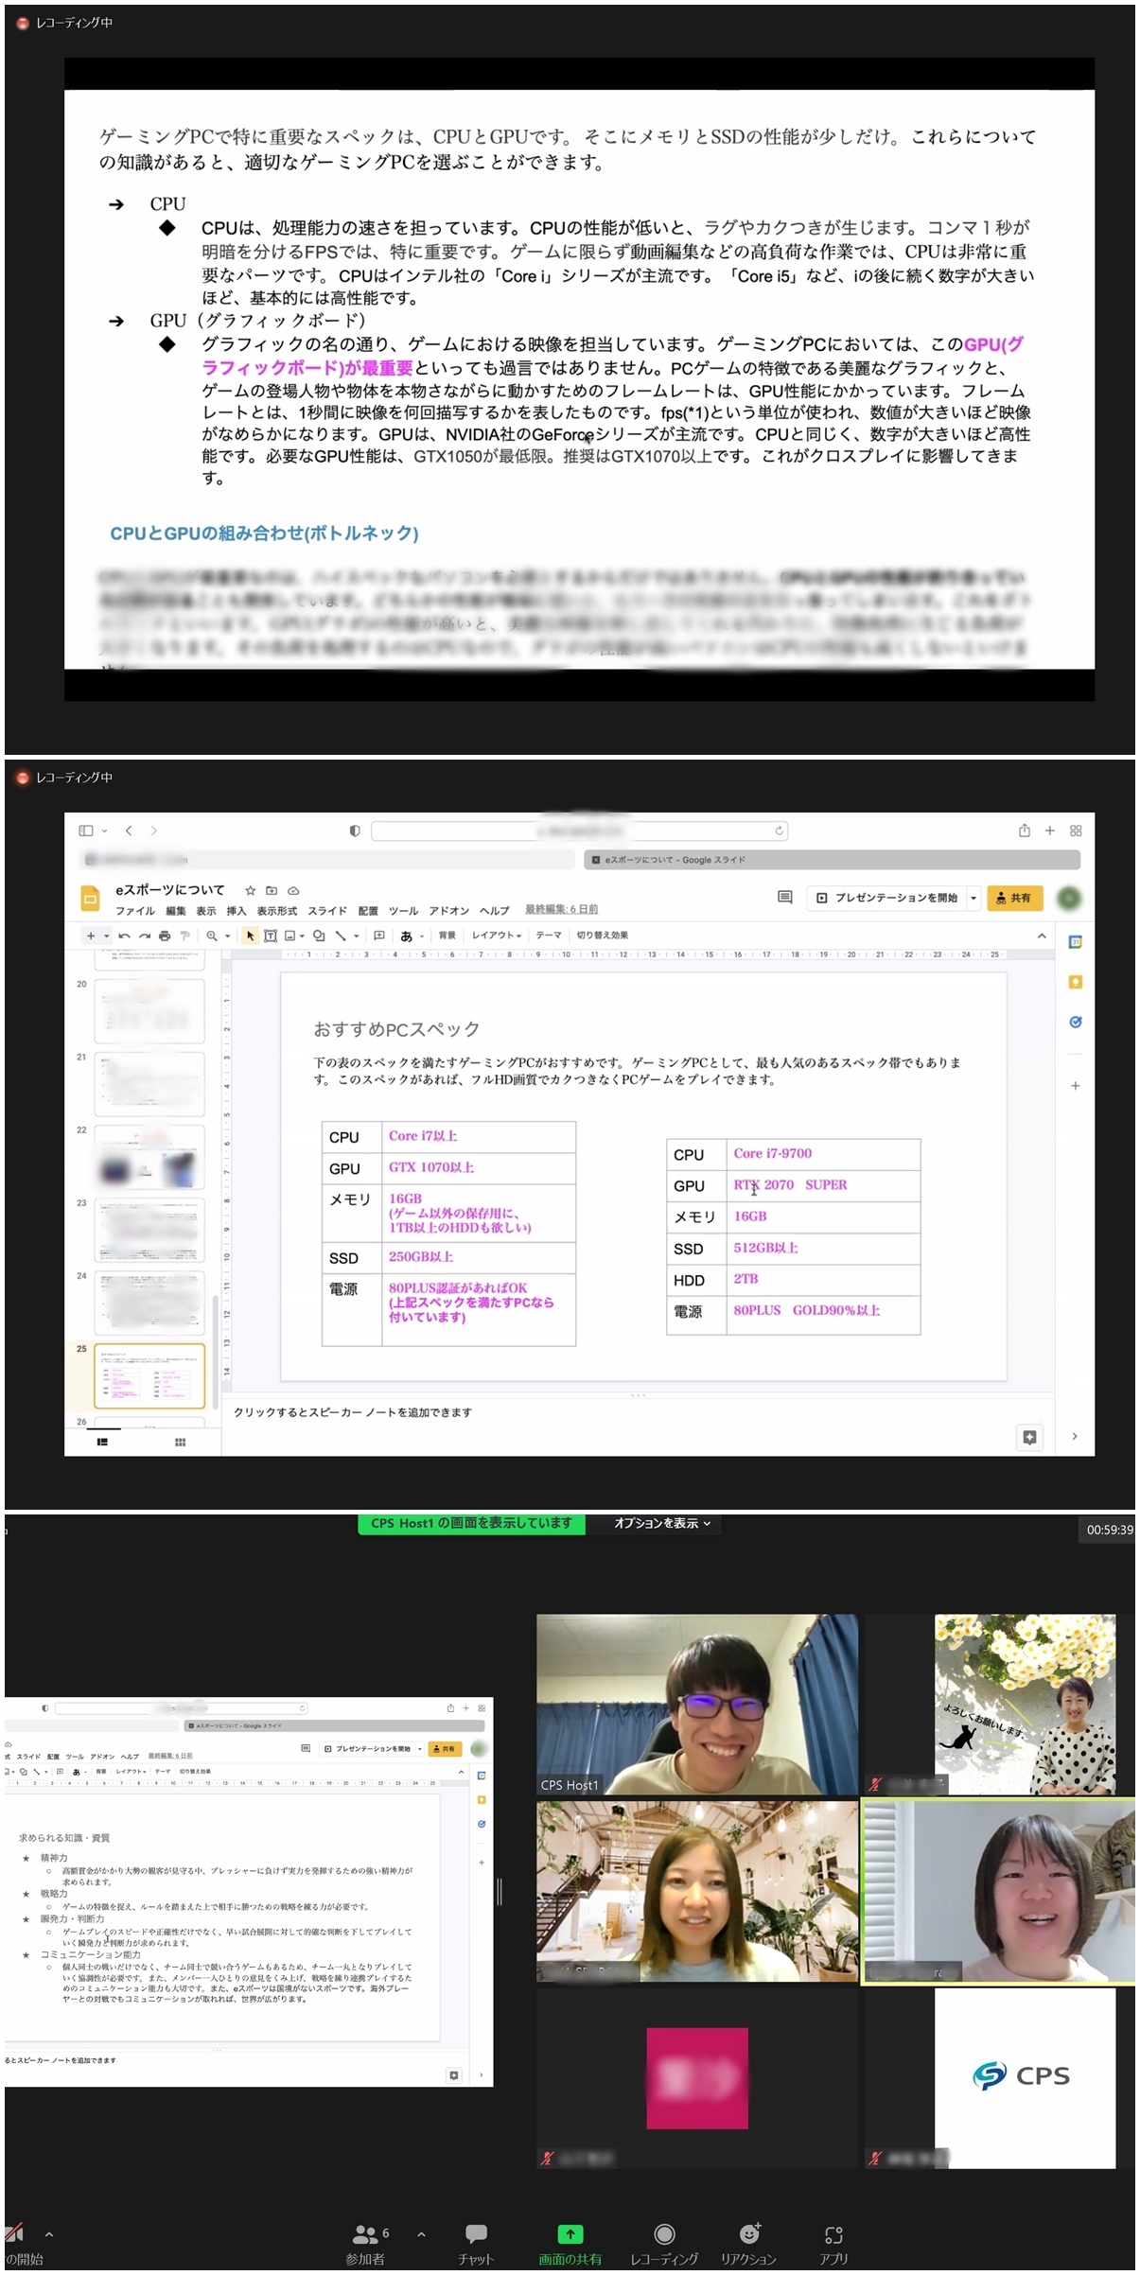Switch to filmstrip view below slide list
Screen dimensions: 1140x2275
click(x=102, y=1443)
